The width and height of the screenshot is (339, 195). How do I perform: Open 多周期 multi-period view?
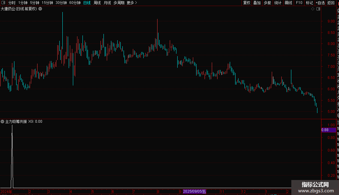tap(119, 3)
